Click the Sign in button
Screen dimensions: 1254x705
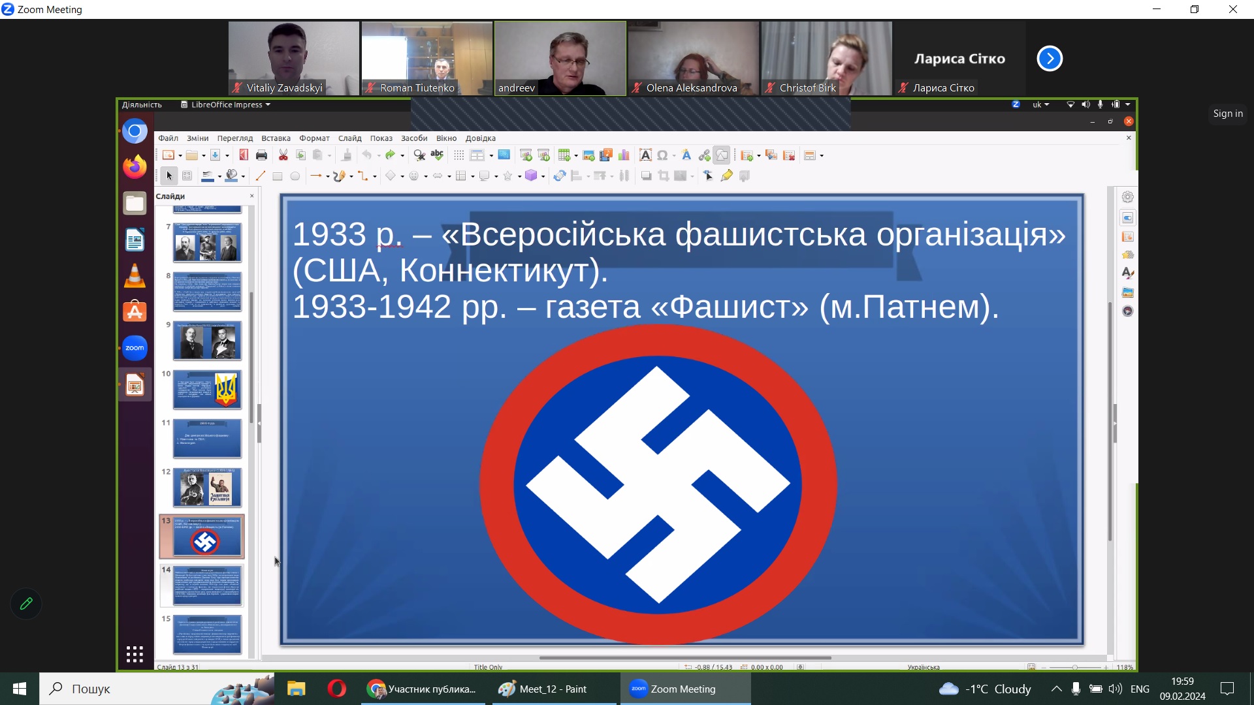click(1228, 114)
